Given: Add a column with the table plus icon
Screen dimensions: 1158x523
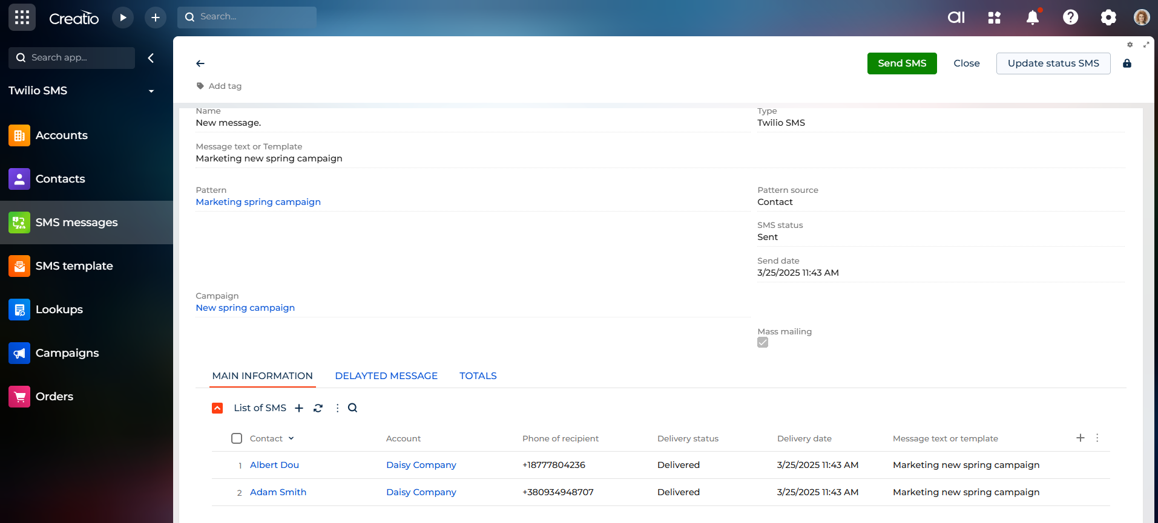Looking at the screenshot, I should (1081, 438).
